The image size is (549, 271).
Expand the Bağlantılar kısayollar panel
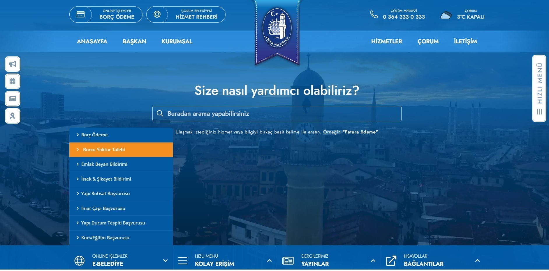click(x=477, y=261)
